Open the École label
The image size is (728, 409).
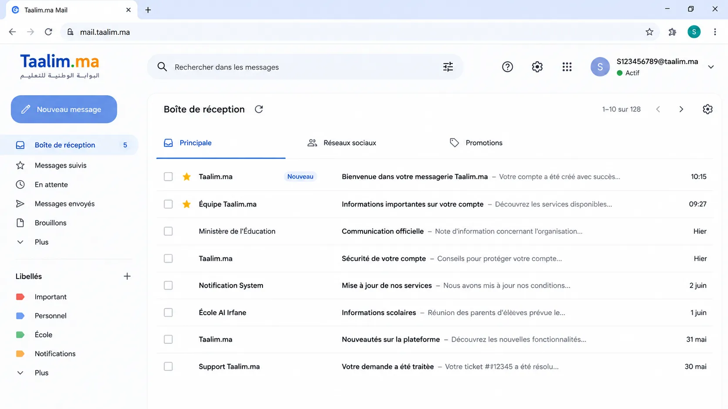(44, 335)
